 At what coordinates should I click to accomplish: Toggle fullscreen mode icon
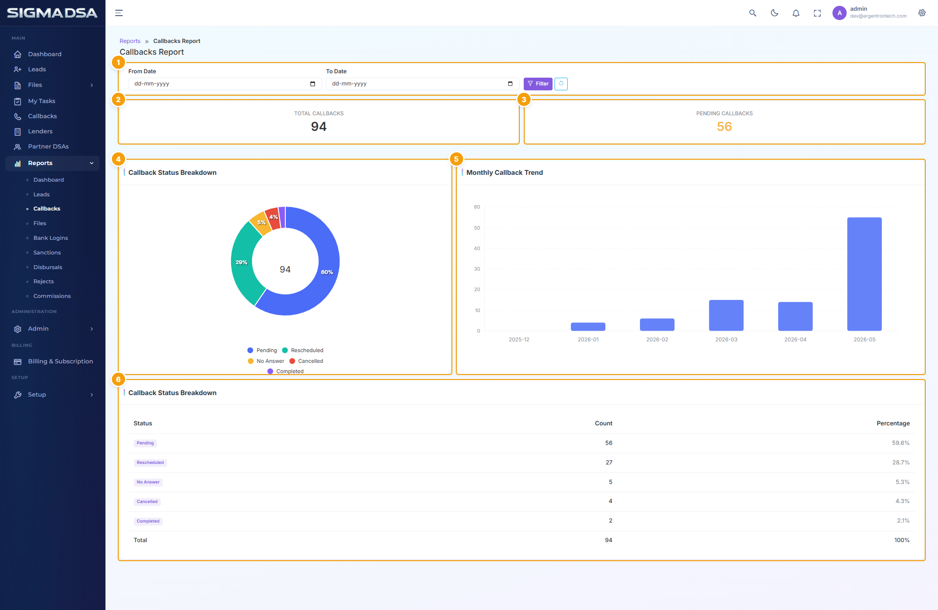(817, 13)
